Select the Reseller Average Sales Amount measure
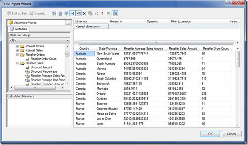Viewport: 248px width, 145px height. (x=48, y=76)
